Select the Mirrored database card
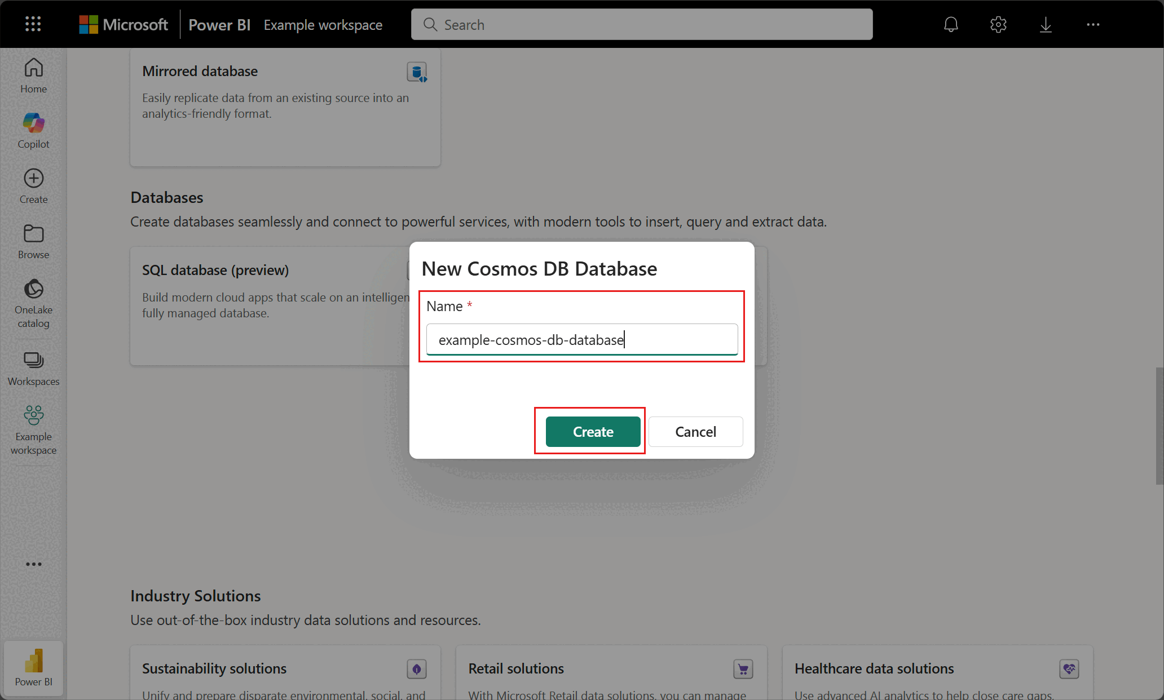The height and width of the screenshot is (700, 1164). pyautogui.click(x=285, y=107)
